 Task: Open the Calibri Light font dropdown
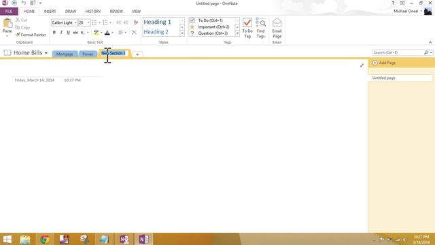click(x=75, y=22)
